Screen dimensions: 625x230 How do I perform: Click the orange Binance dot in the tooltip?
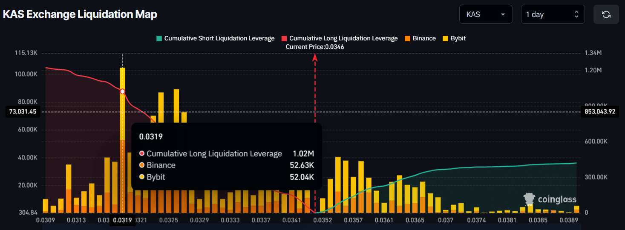(x=142, y=165)
